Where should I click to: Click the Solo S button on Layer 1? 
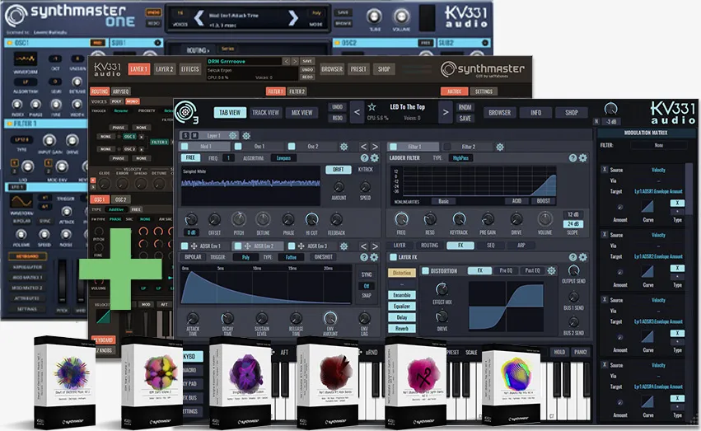(x=185, y=135)
